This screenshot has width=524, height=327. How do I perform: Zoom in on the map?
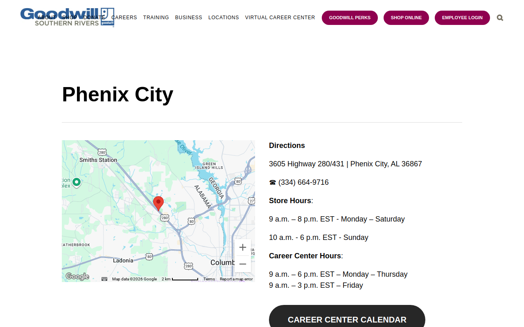[243, 247]
